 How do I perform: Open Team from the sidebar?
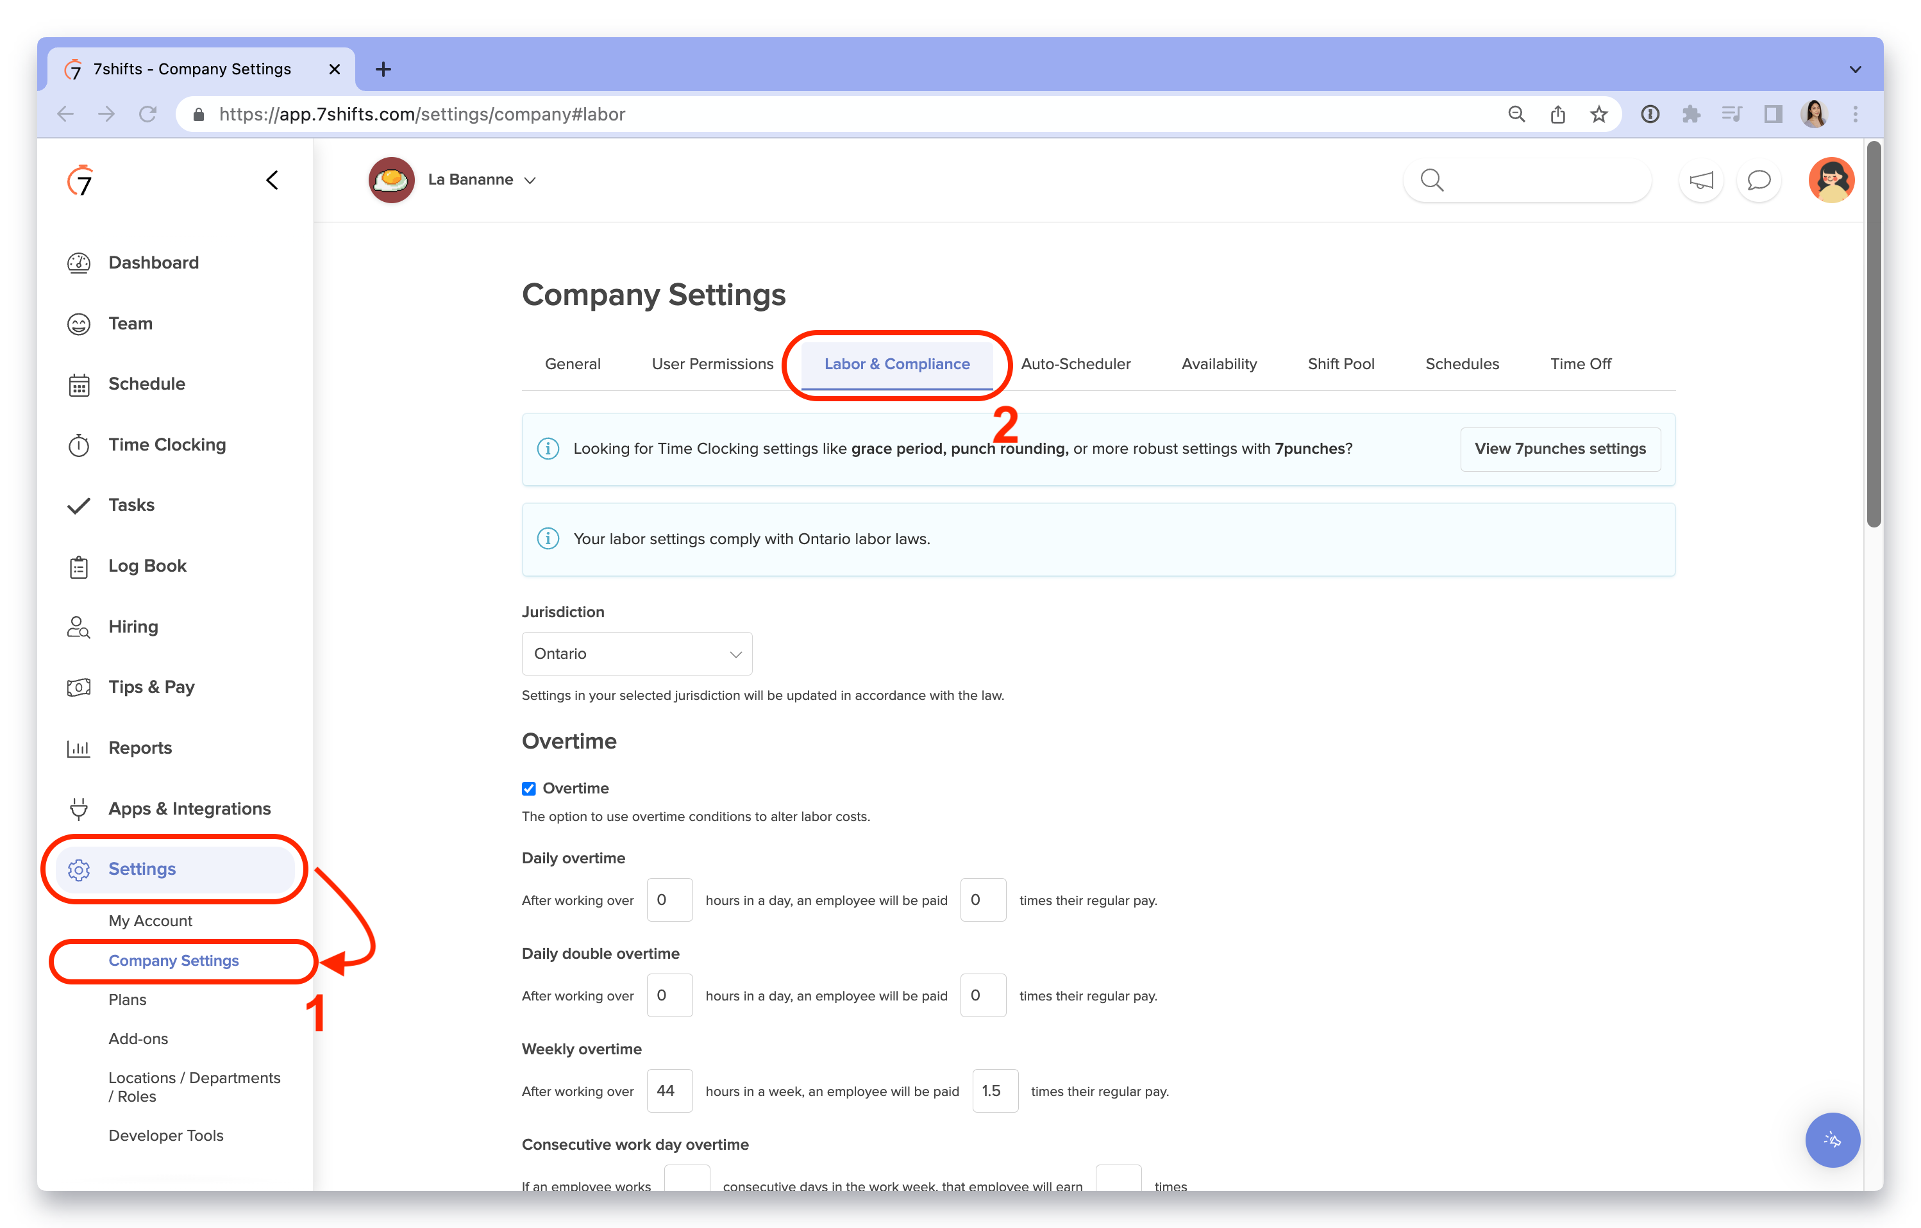130,323
